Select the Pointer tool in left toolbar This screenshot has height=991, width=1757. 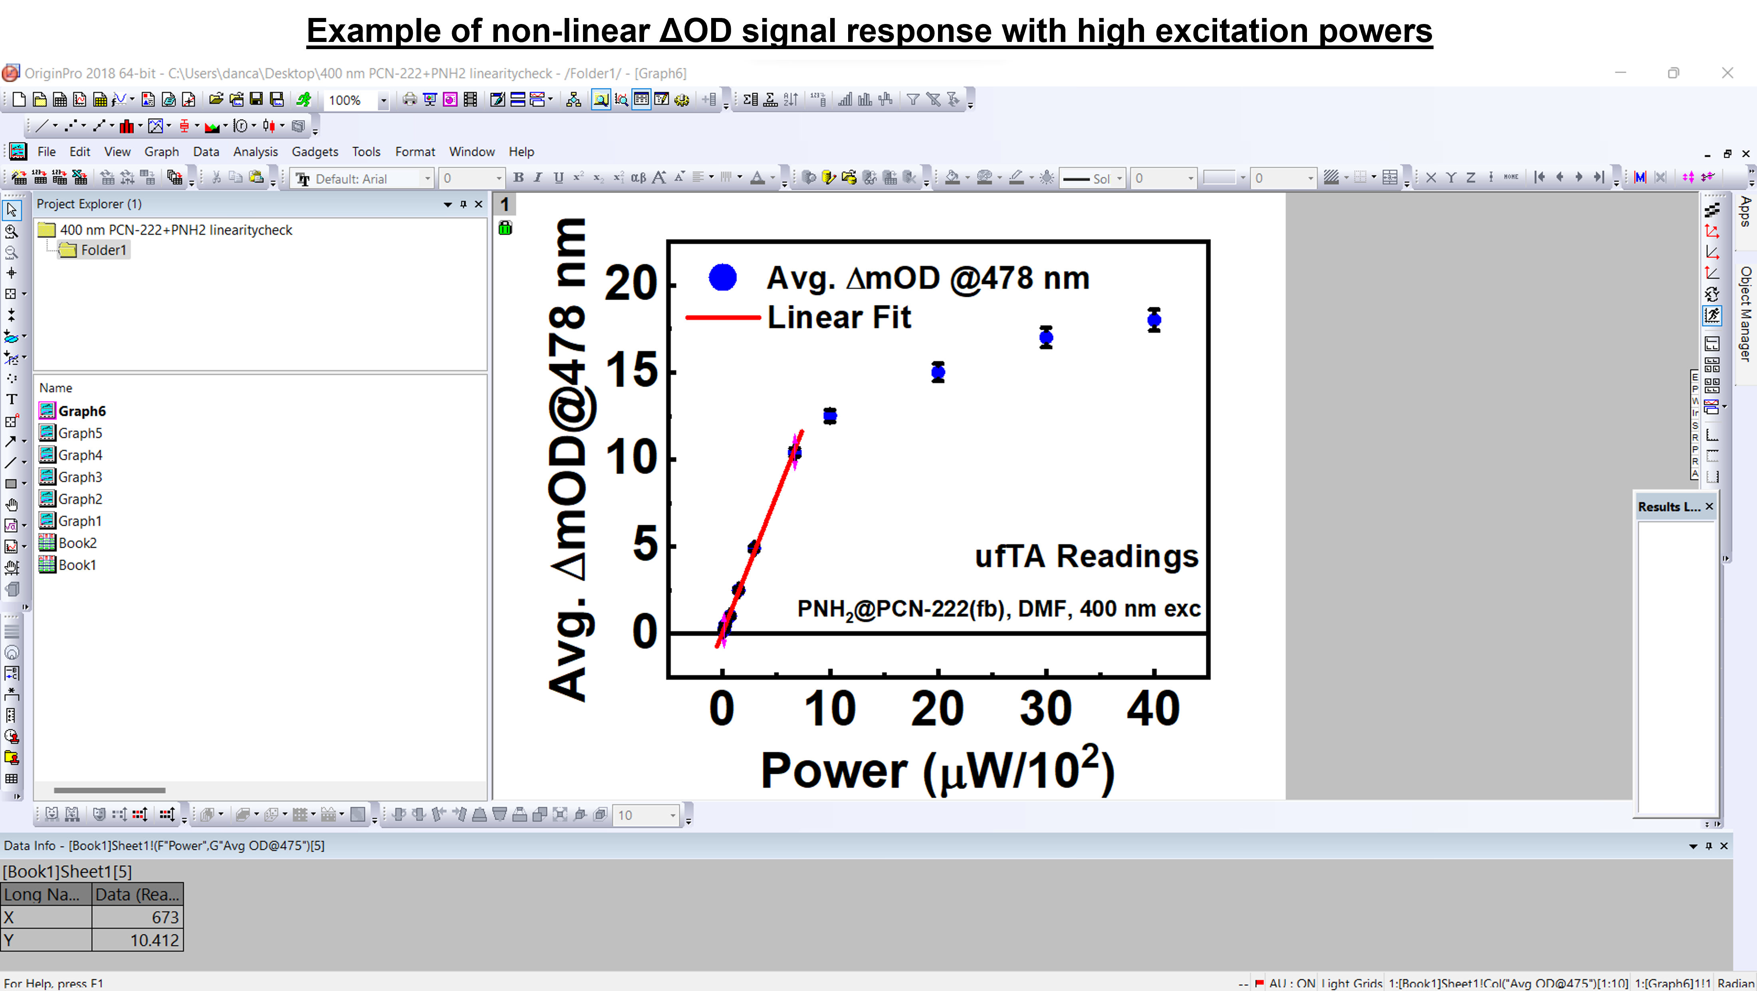(12, 210)
